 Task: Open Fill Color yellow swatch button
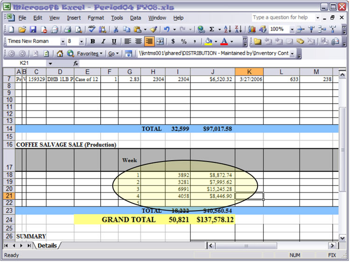pos(208,41)
